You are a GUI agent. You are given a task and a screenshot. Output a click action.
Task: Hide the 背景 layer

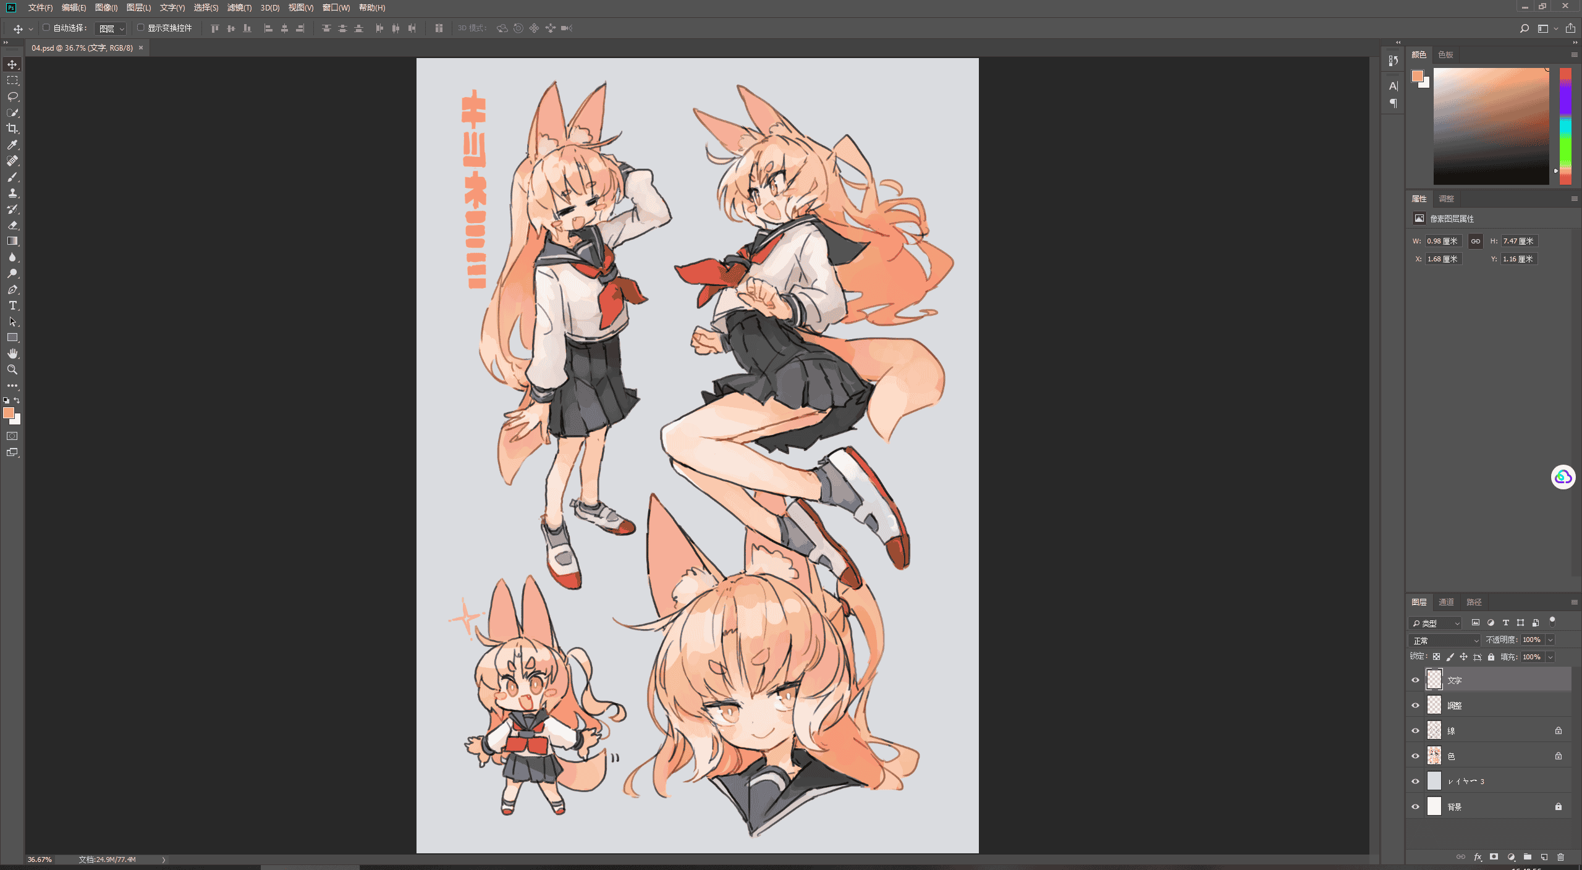1416,806
